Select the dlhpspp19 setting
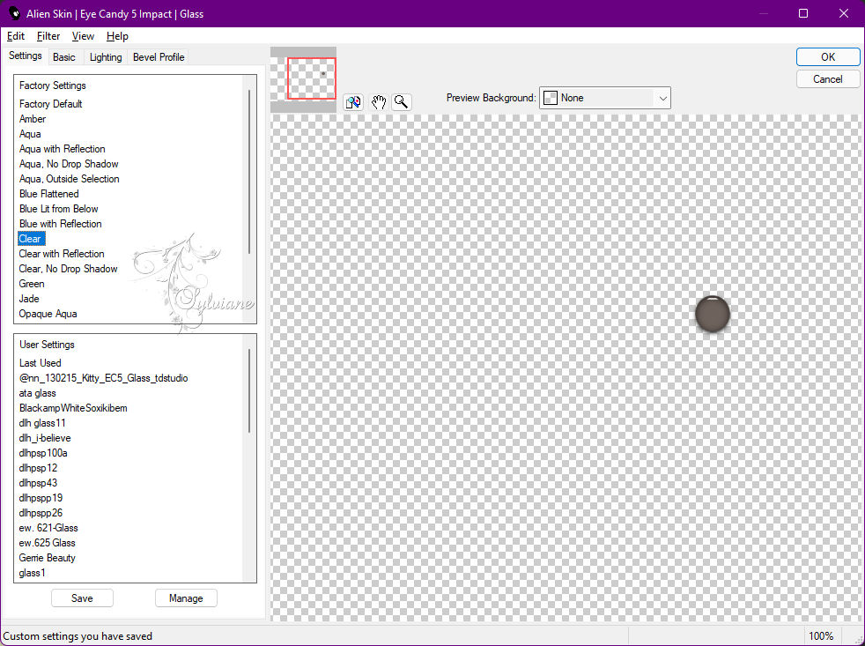The height and width of the screenshot is (646, 865). click(41, 497)
